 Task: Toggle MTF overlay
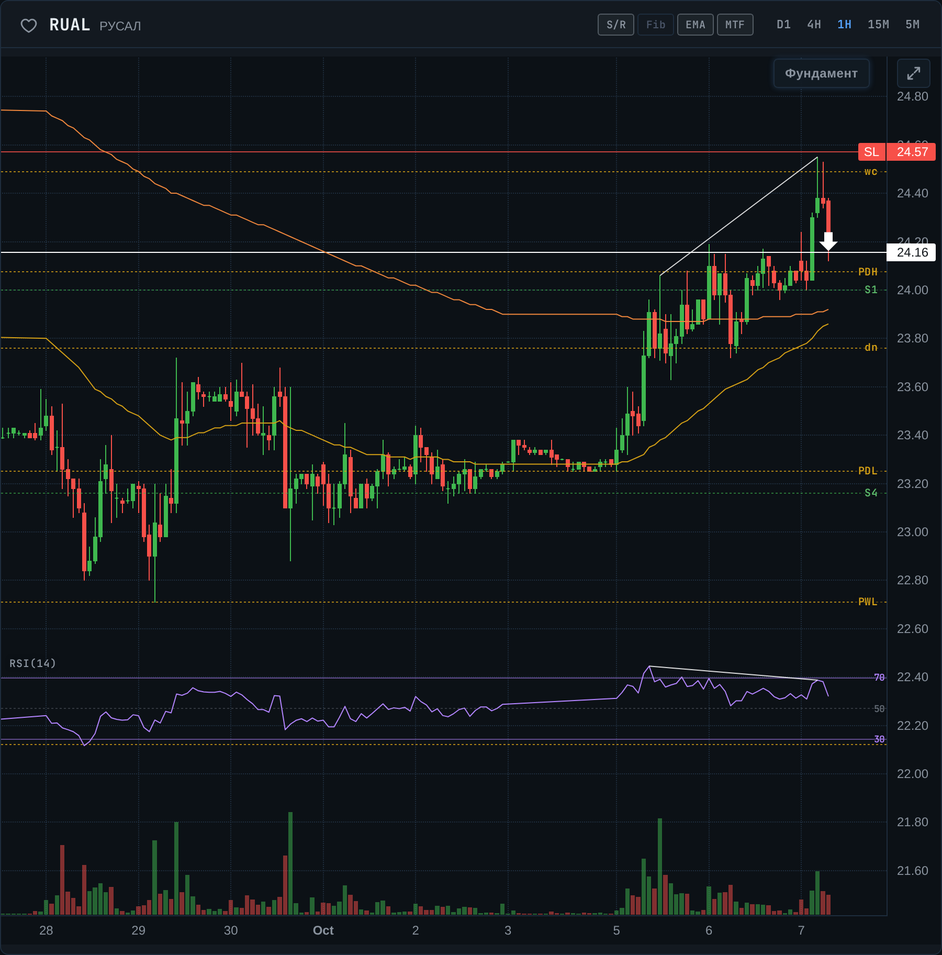(x=735, y=25)
